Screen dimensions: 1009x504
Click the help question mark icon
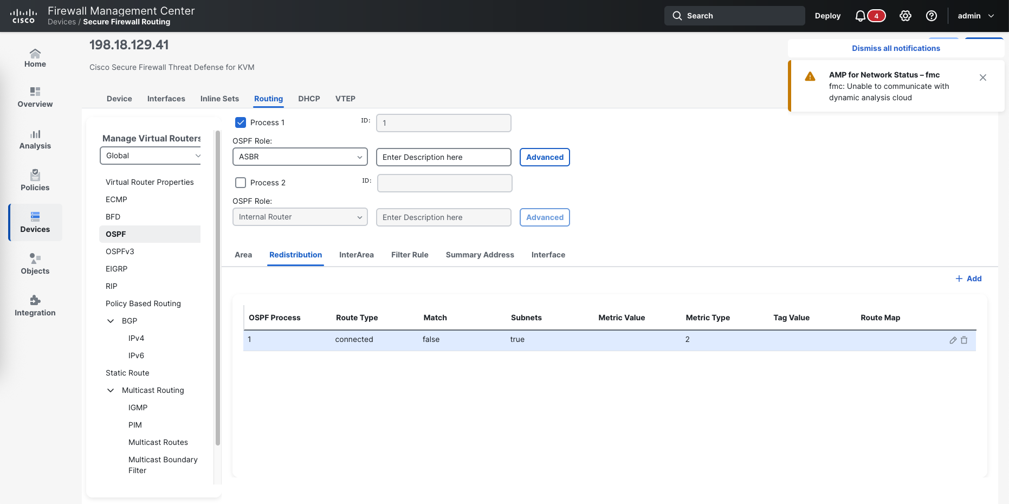point(931,16)
